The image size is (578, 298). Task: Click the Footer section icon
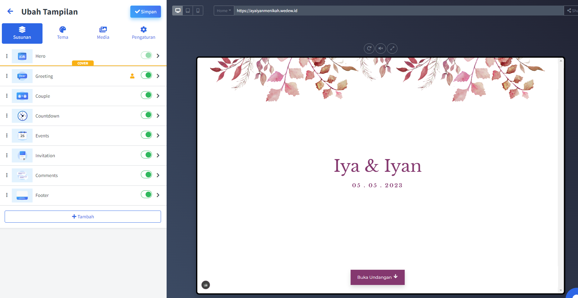point(22,195)
